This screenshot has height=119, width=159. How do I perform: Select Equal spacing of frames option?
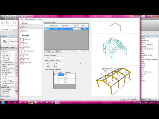click(x=45, y=61)
